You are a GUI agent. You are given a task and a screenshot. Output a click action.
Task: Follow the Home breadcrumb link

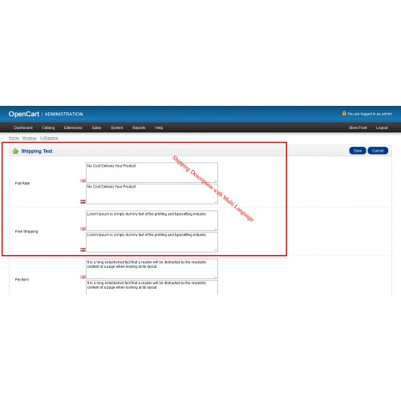tap(14, 138)
